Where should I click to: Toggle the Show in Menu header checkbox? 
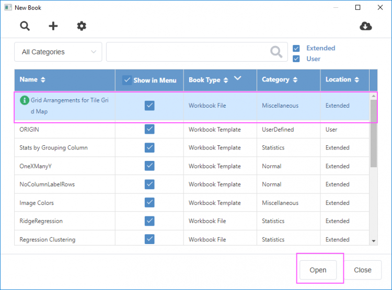[127, 80]
